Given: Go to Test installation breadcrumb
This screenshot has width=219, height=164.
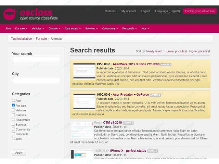Looking at the screenshot, I should (x=22, y=39).
